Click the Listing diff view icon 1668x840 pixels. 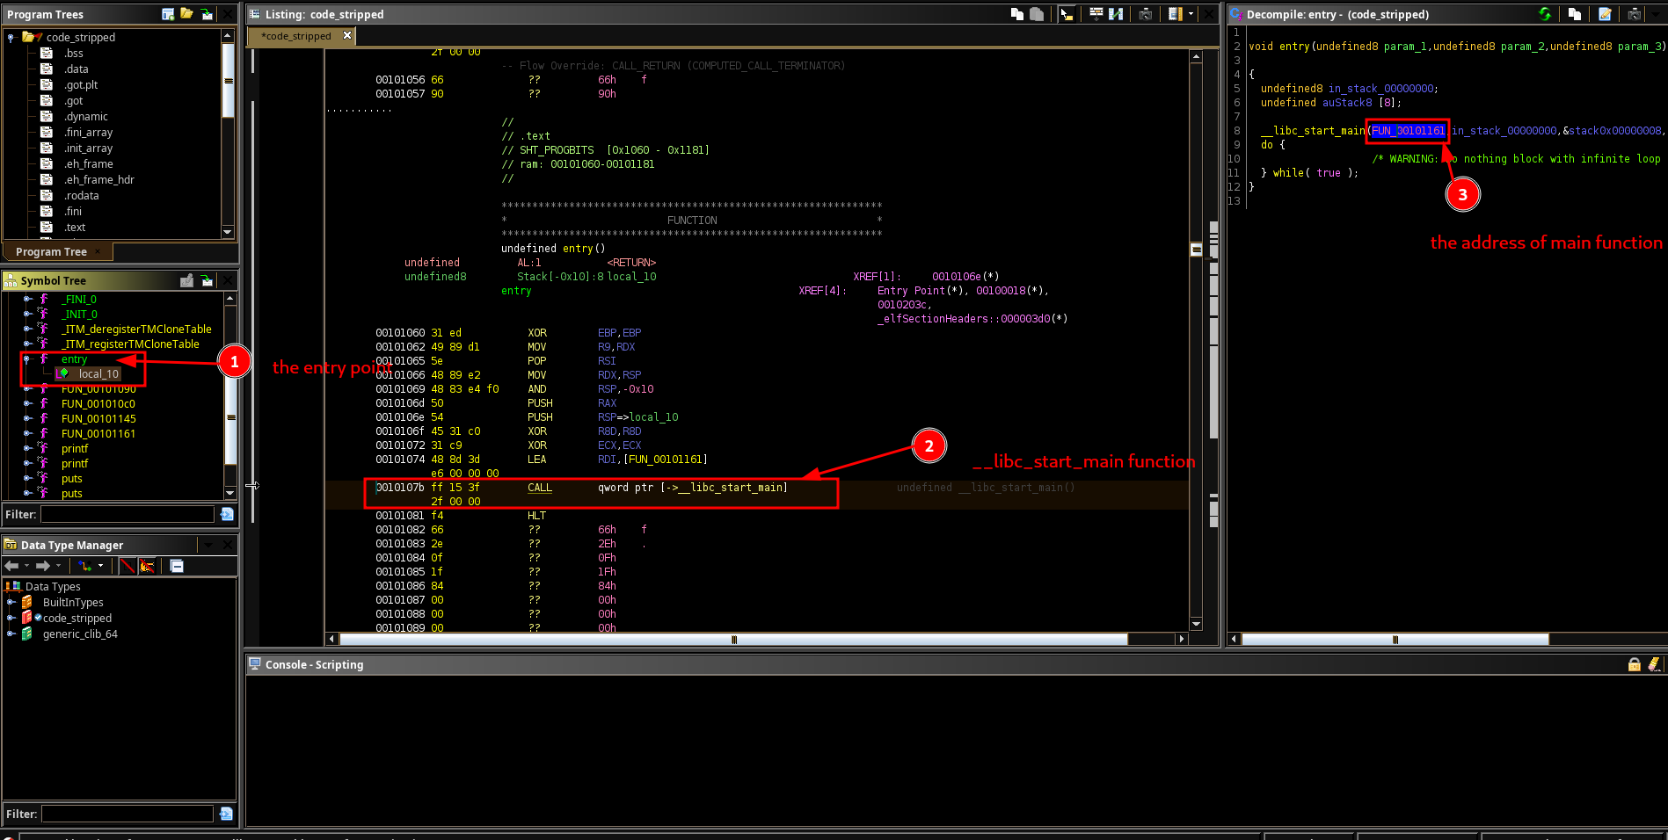(1116, 14)
